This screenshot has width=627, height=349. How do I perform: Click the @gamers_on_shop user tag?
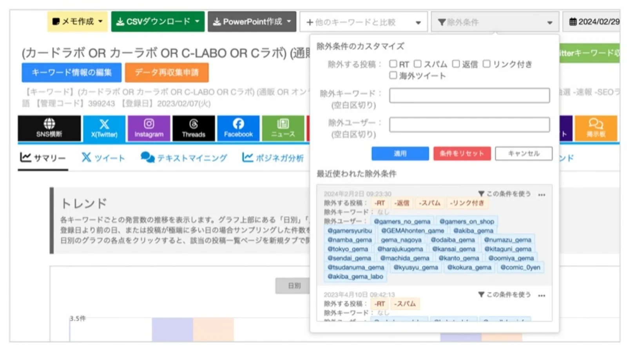(x=466, y=222)
